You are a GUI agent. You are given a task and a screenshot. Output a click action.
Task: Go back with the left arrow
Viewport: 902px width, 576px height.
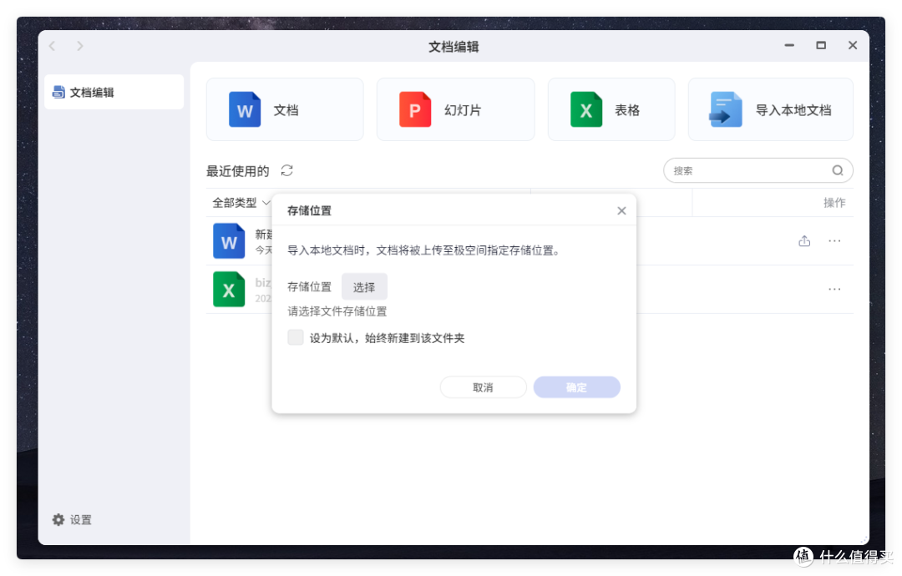point(53,46)
